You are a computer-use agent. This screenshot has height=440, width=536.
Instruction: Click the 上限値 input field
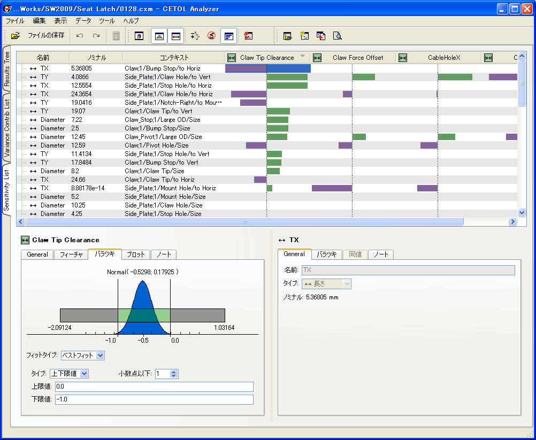pos(154,387)
